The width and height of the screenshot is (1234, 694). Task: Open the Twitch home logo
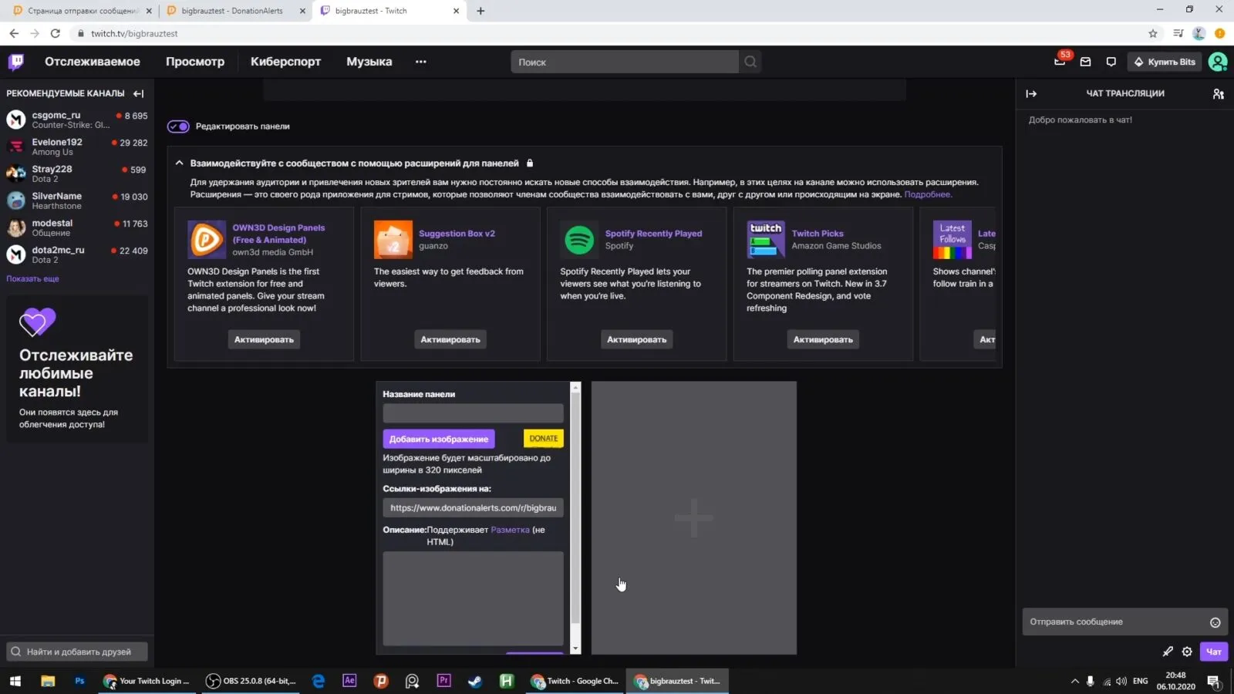15,62
